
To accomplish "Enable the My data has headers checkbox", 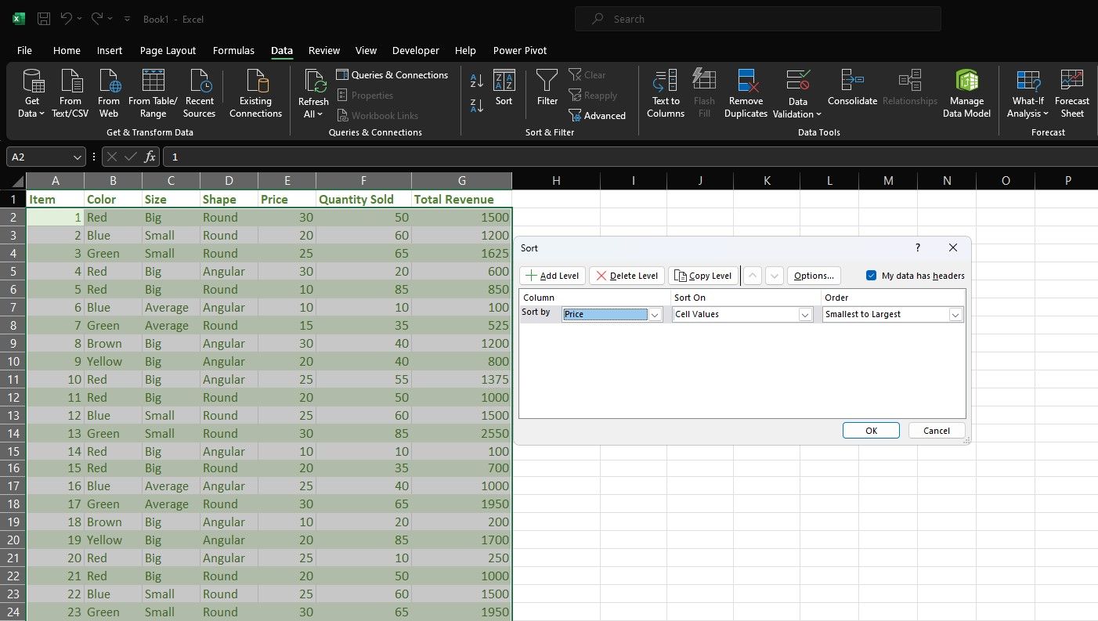I will click(x=871, y=275).
